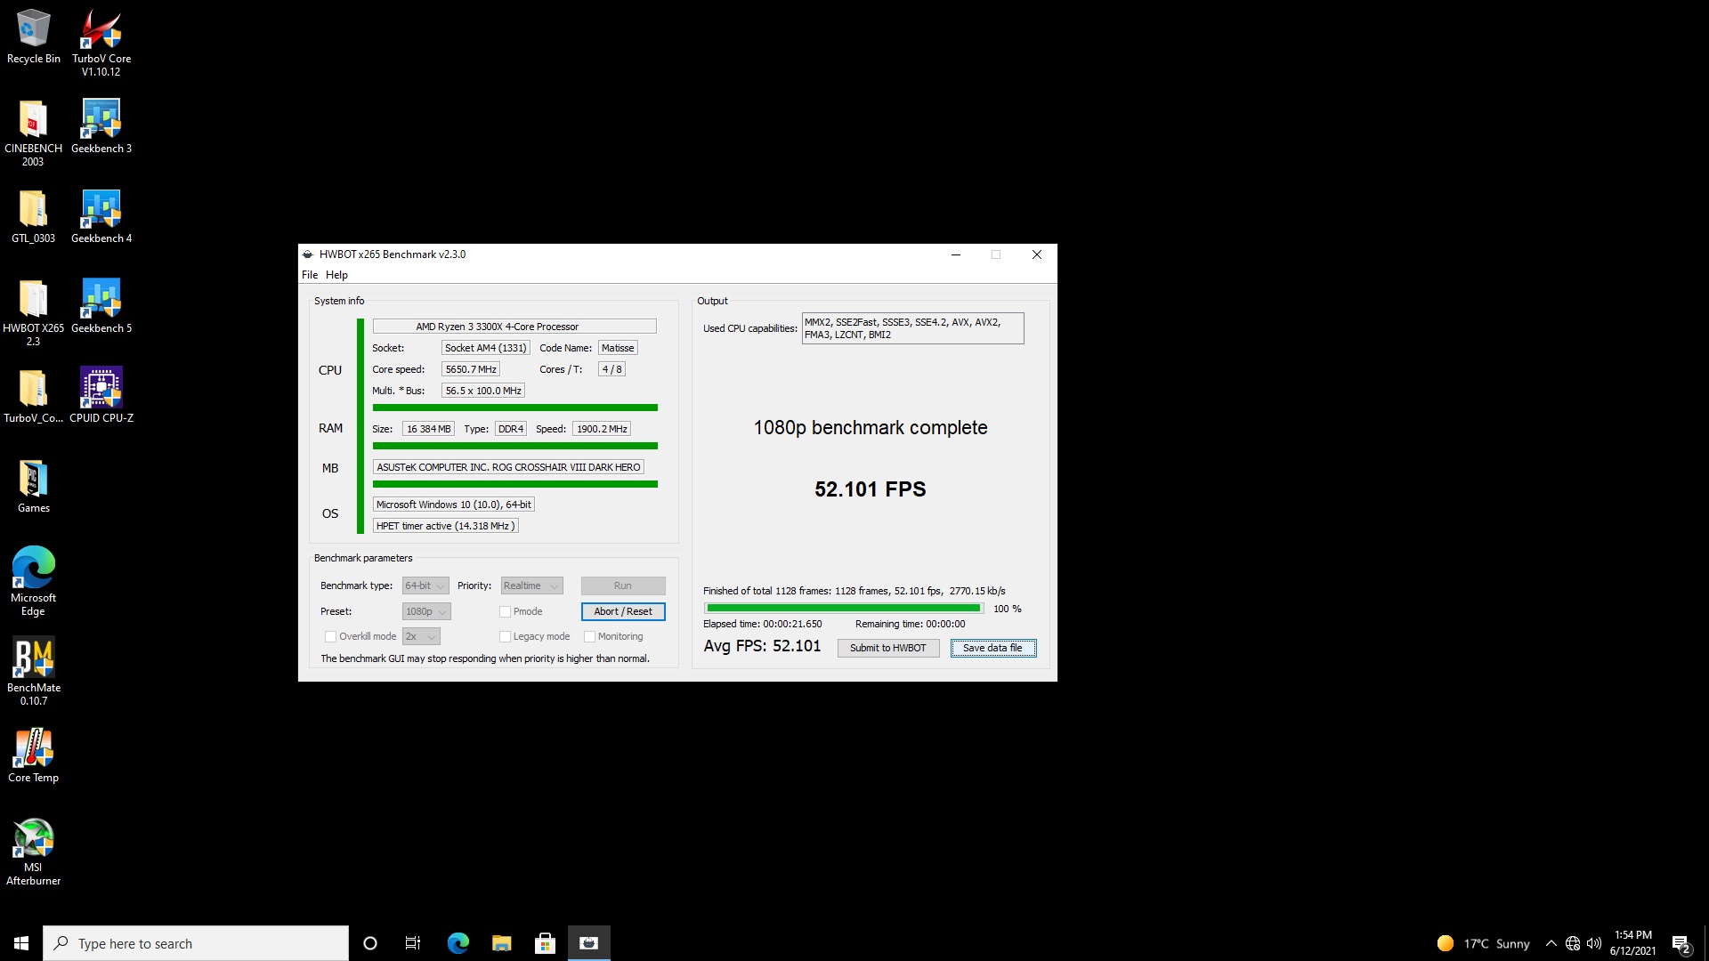Open the Help menu
1709x961 pixels.
point(336,275)
